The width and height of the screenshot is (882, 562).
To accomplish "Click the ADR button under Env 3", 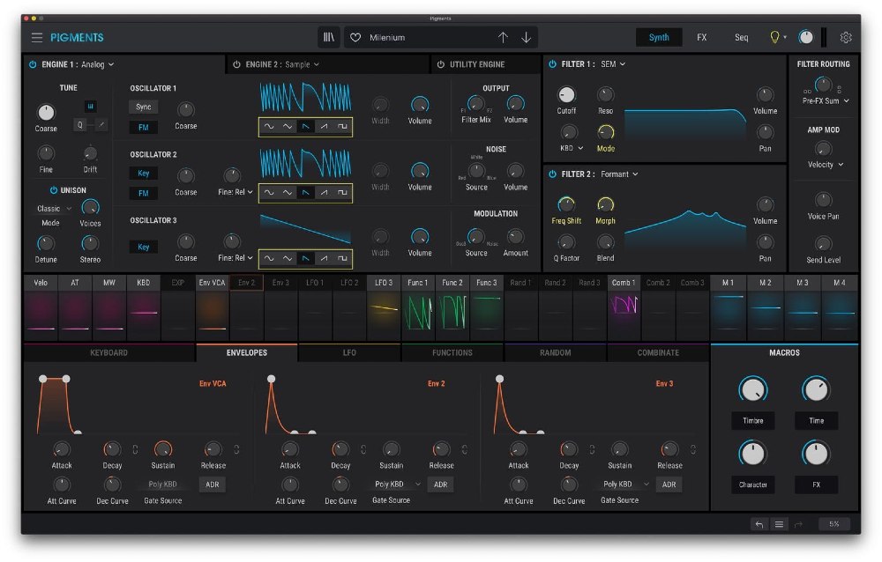I will [x=669, y=484].
